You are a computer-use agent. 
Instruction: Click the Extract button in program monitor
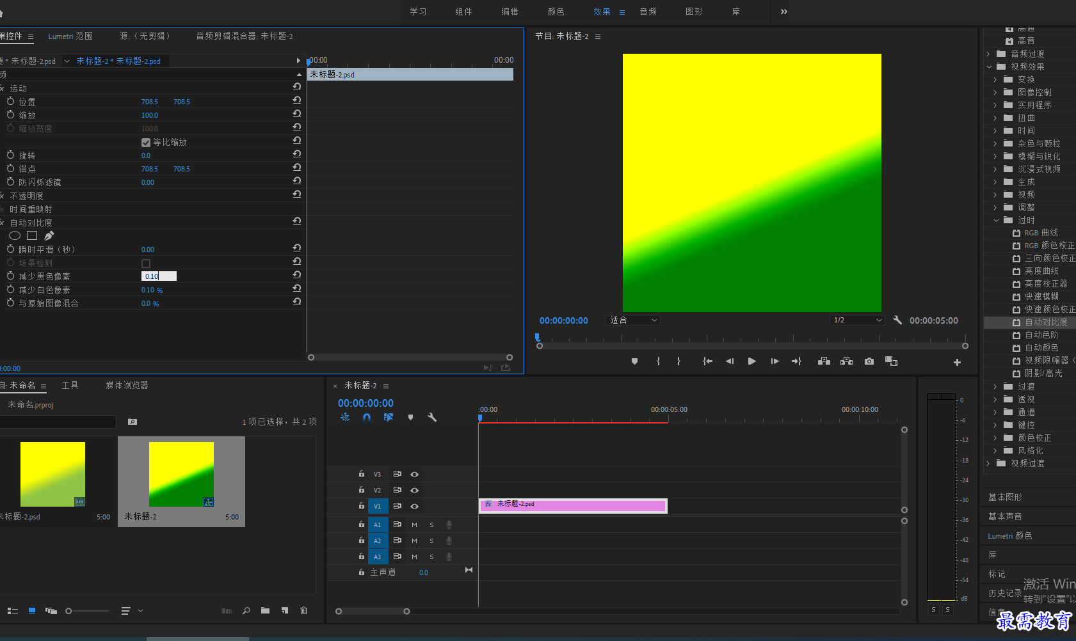[846, 361]
